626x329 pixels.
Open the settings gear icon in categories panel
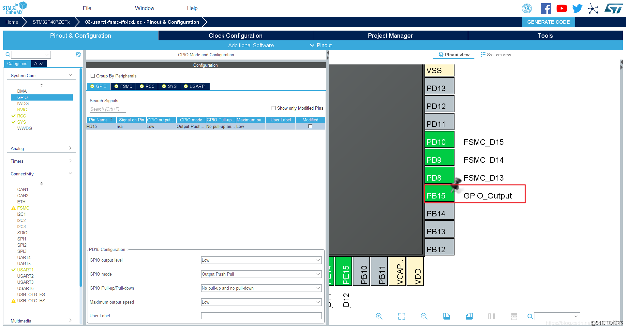tap(78, 54)
